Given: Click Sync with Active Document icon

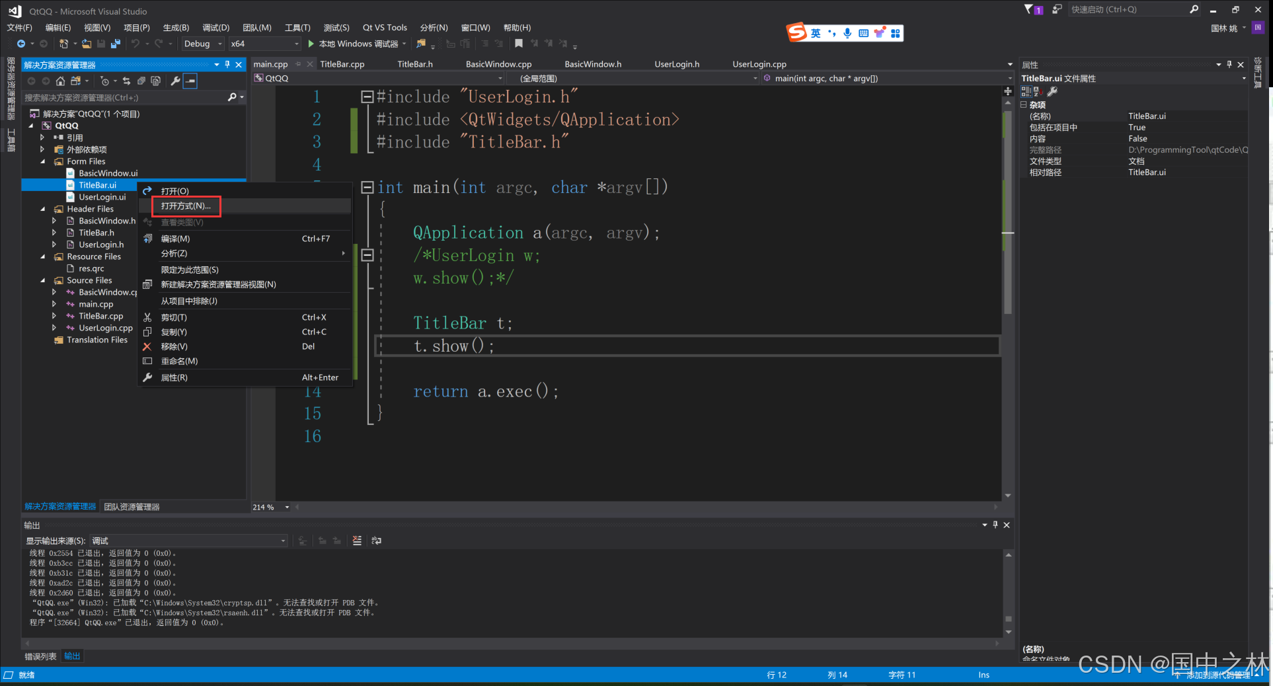Looking at the screenshot, I should pos(126,81).
